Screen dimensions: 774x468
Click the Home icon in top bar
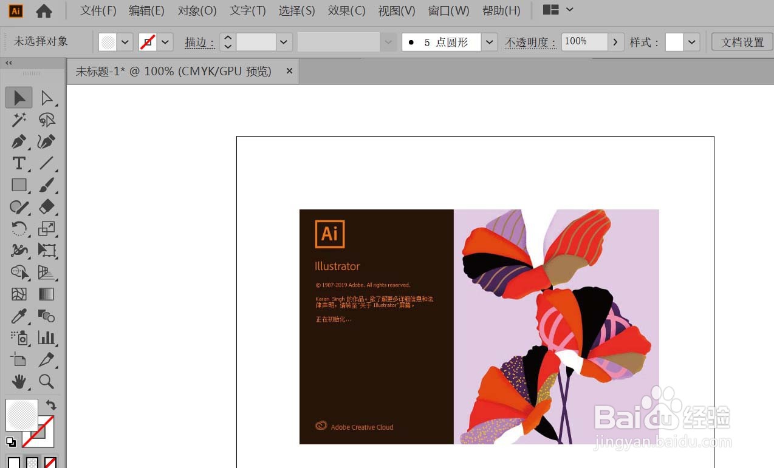[x=44, y=10]
